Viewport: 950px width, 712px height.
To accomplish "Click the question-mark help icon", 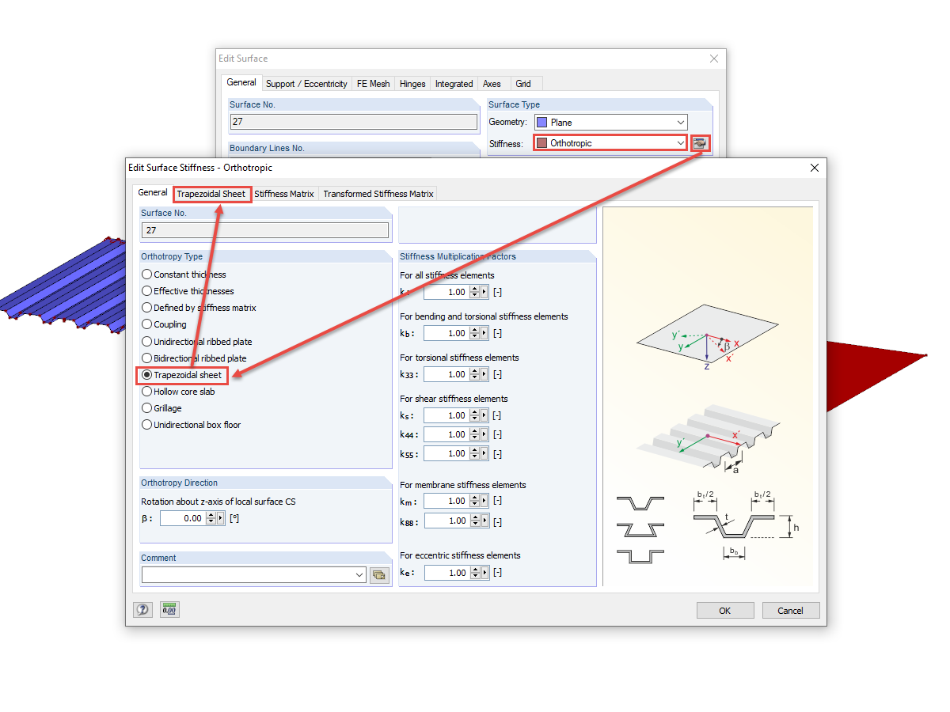I will point(142,609).
